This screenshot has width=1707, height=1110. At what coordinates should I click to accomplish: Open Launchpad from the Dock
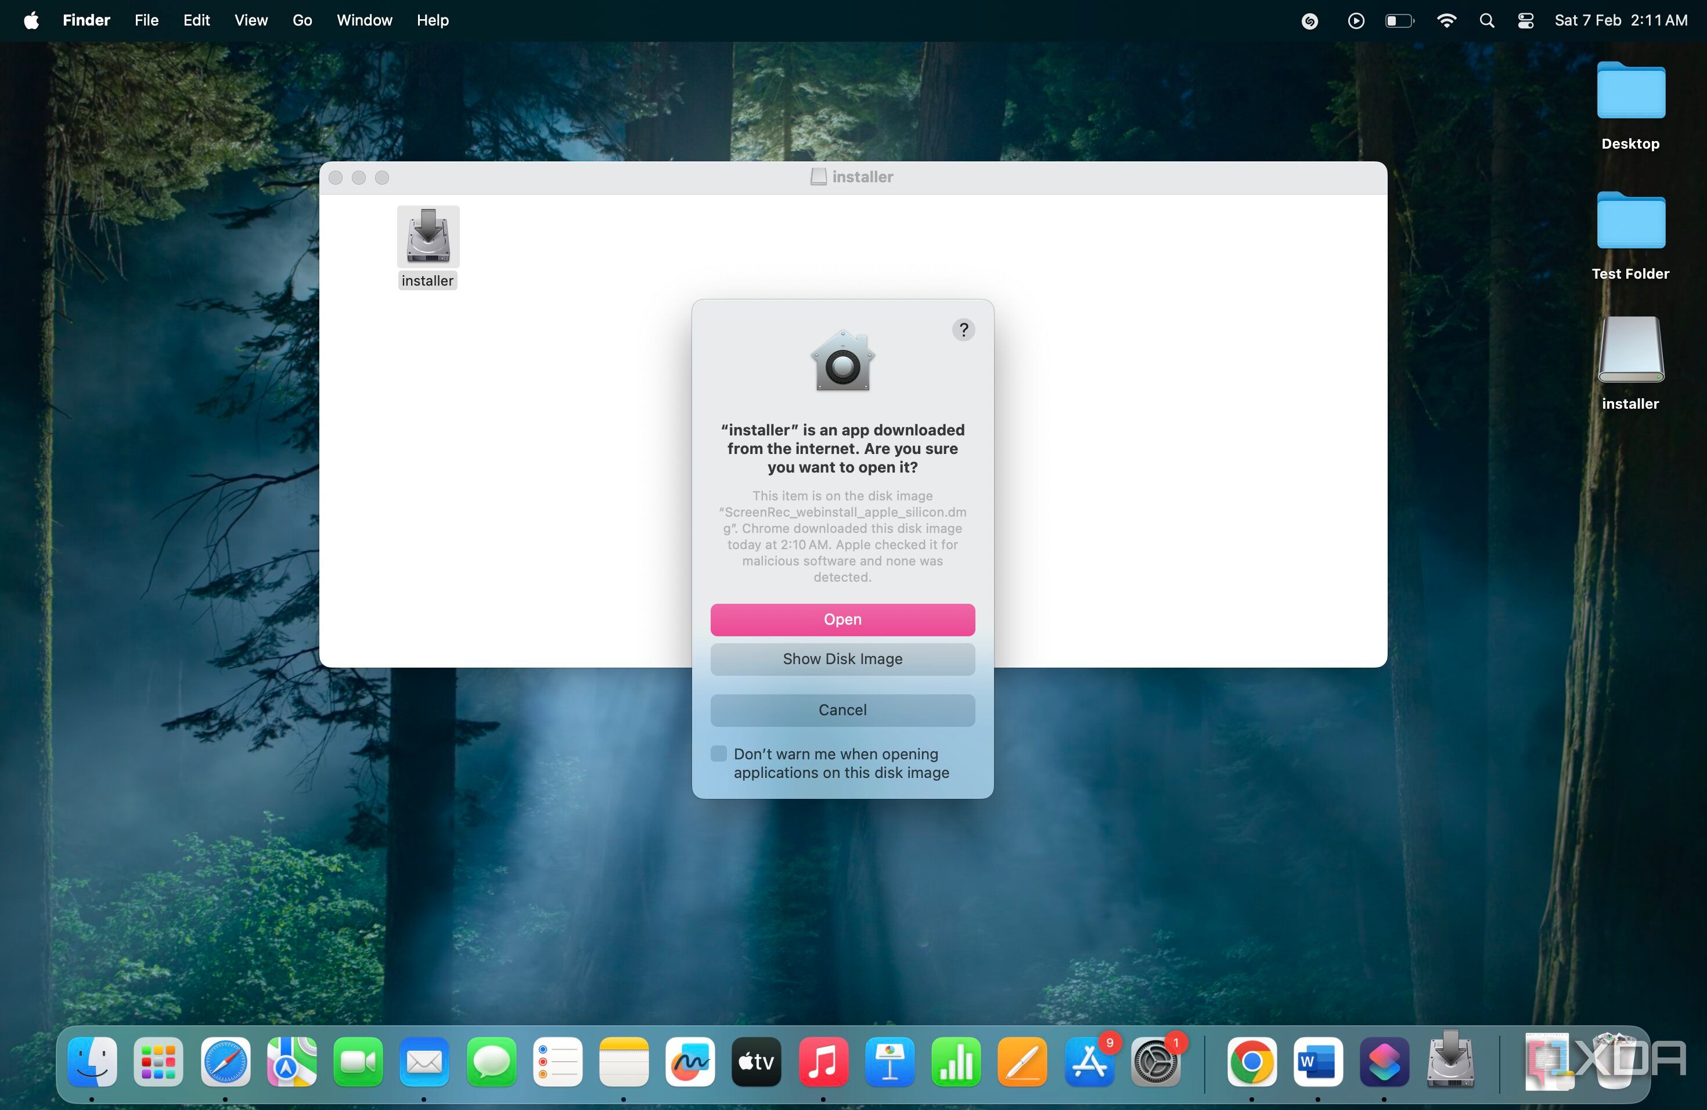click(x=158, y=1061)
